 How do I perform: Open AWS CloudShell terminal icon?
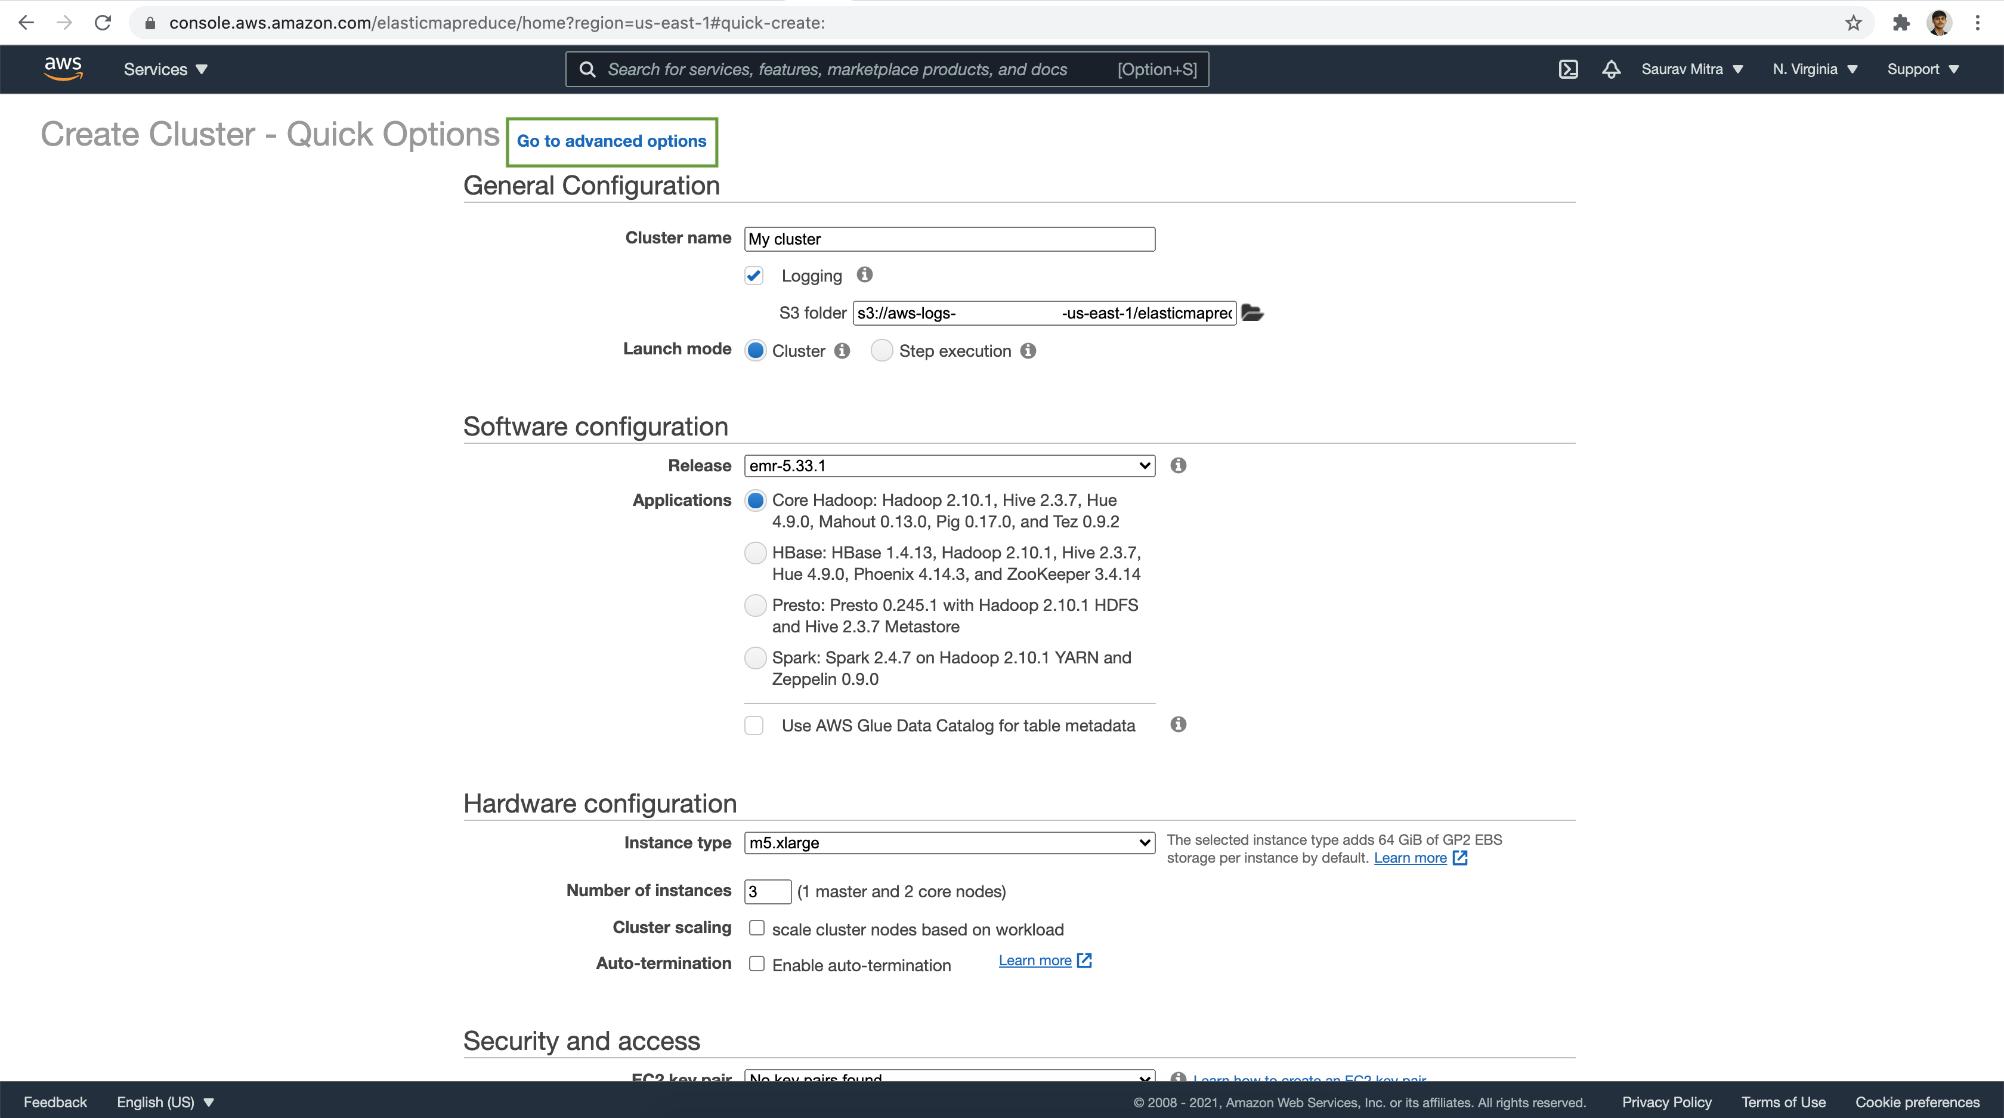1569,69
